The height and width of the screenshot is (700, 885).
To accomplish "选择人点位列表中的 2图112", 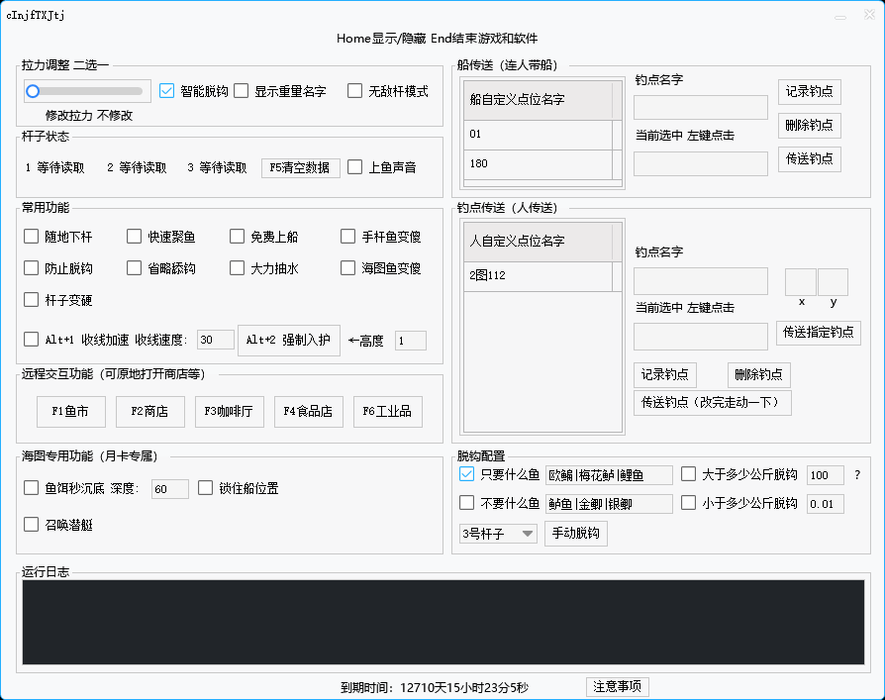I will click(x=540, y=276).
